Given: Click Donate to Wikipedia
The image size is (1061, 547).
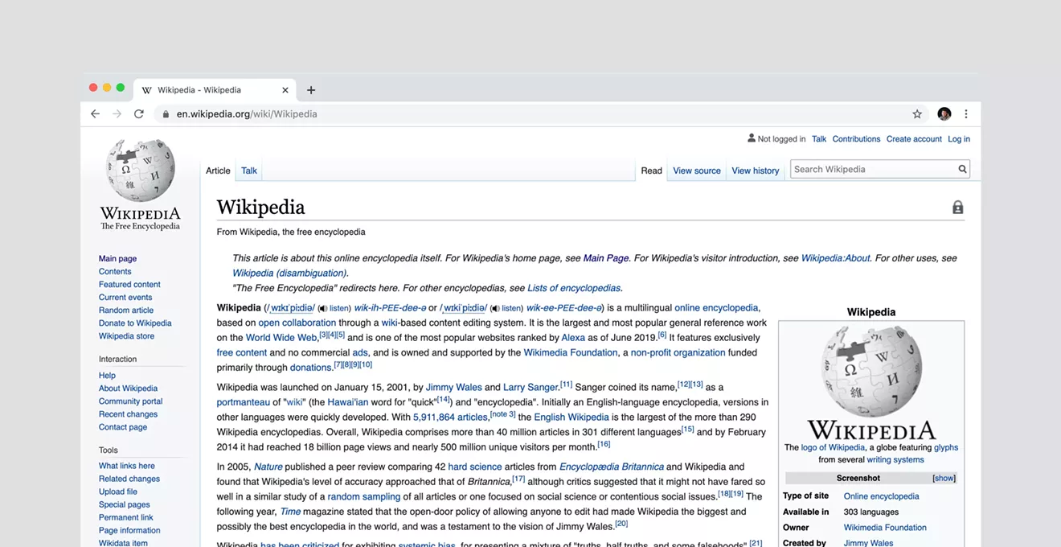Looking at the screenshot, I should click(x=135, y=323).
